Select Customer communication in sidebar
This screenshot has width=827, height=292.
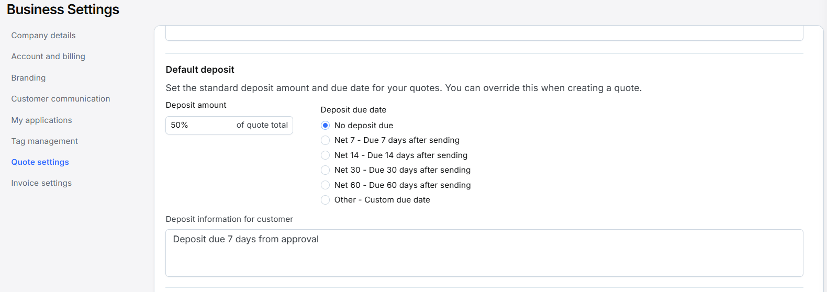pos(61,99)
